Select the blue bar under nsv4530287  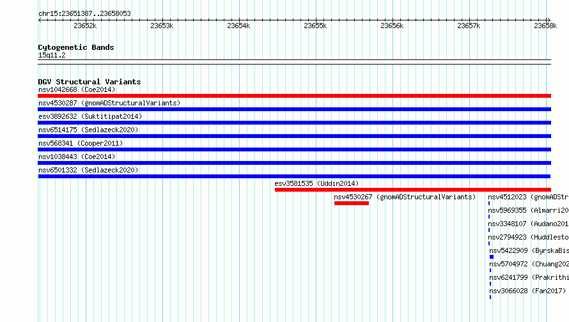(294, 109)
